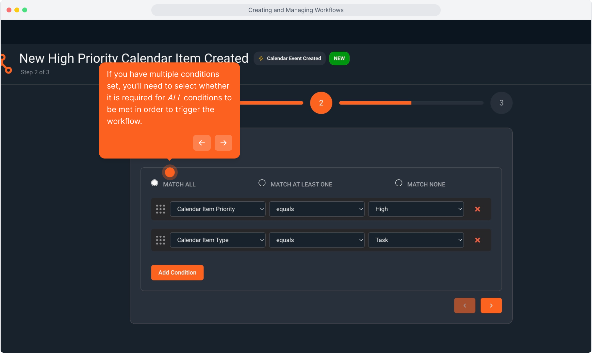This screenshot has width=592, height=353.
Task: Go to next step with orange chevron button
Action: 491,306
